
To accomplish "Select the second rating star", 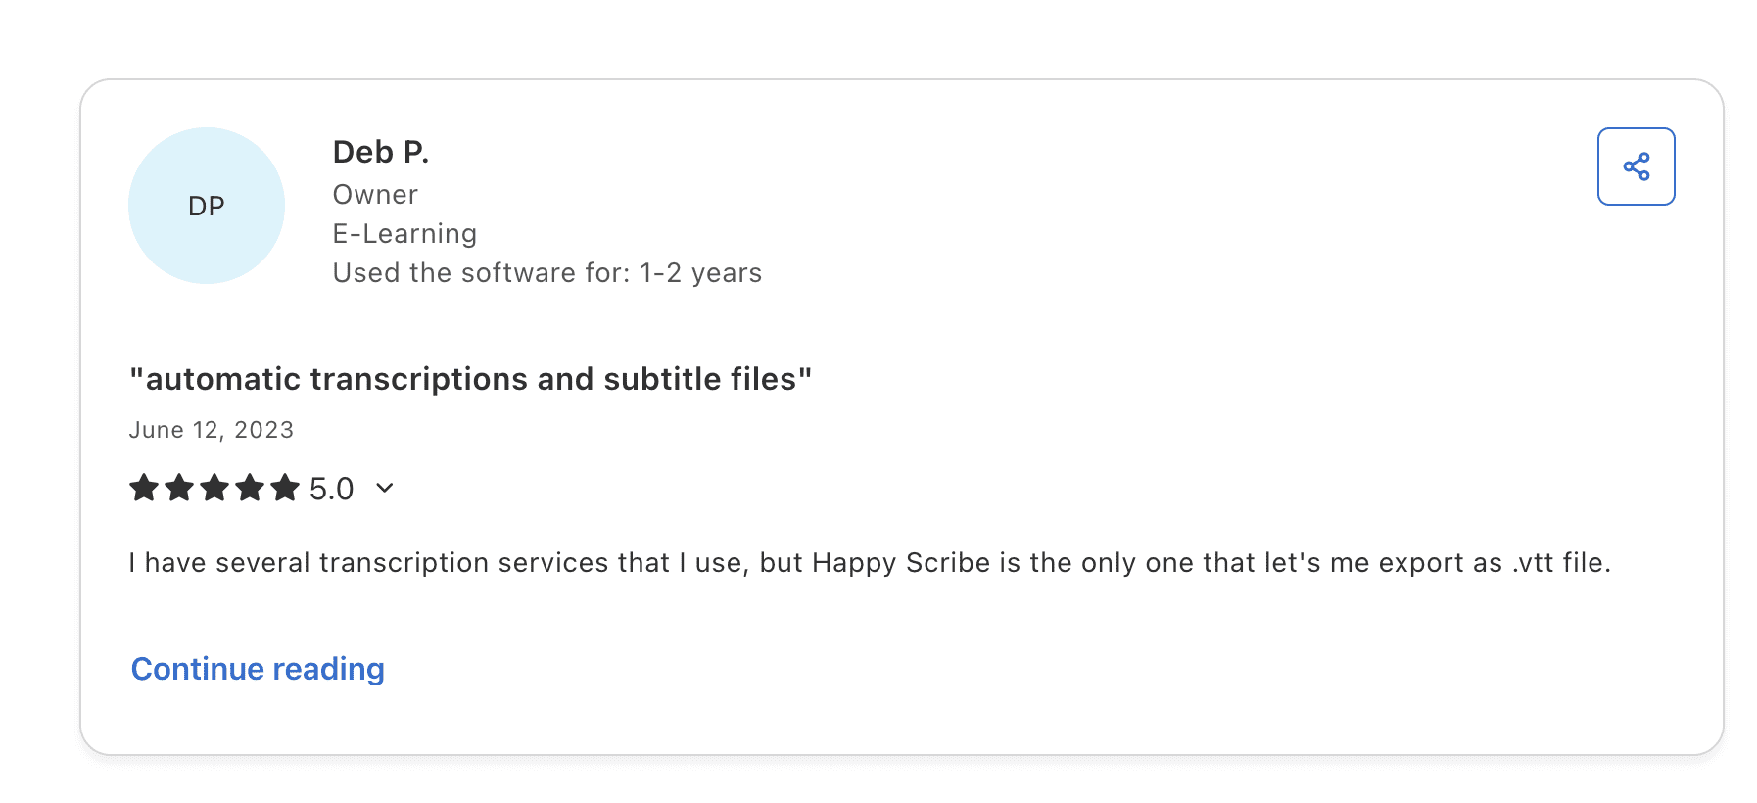I will tap(179, 487).
